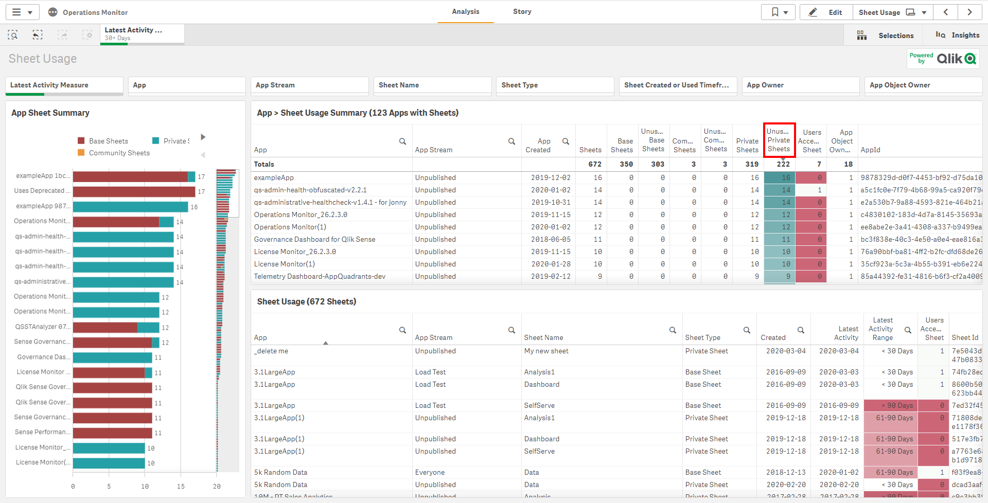Expand the Sheet Usage sheet selector dropdown
Image resolution: width=988 pixels, height=503 pixels.
pyautogui.click(x=923, y=12)
